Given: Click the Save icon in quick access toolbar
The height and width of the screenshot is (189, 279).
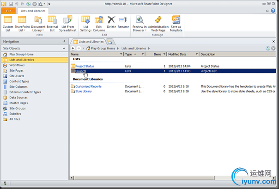Looking at the screenshot, I should pyautogui.click(x=11, y=4).
